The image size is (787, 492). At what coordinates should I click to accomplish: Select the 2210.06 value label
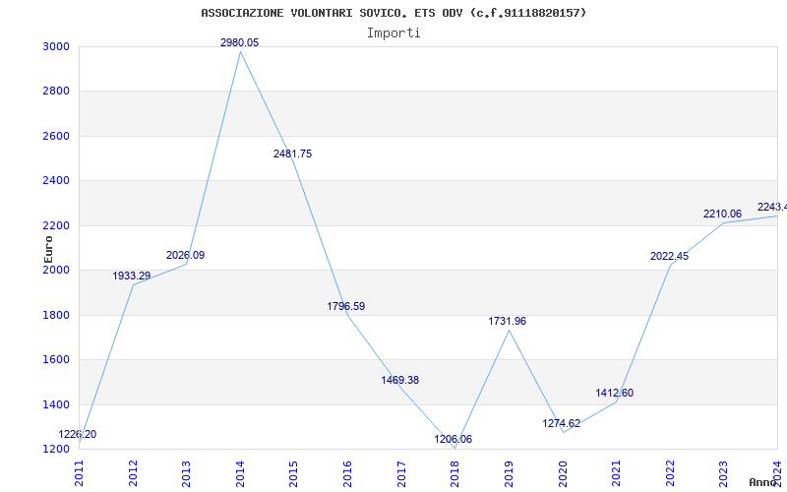722,214
